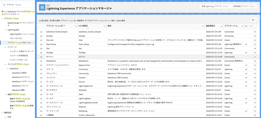Click the app manager grid icon in the header
This screenshot has height=118, width=261.
42,7
